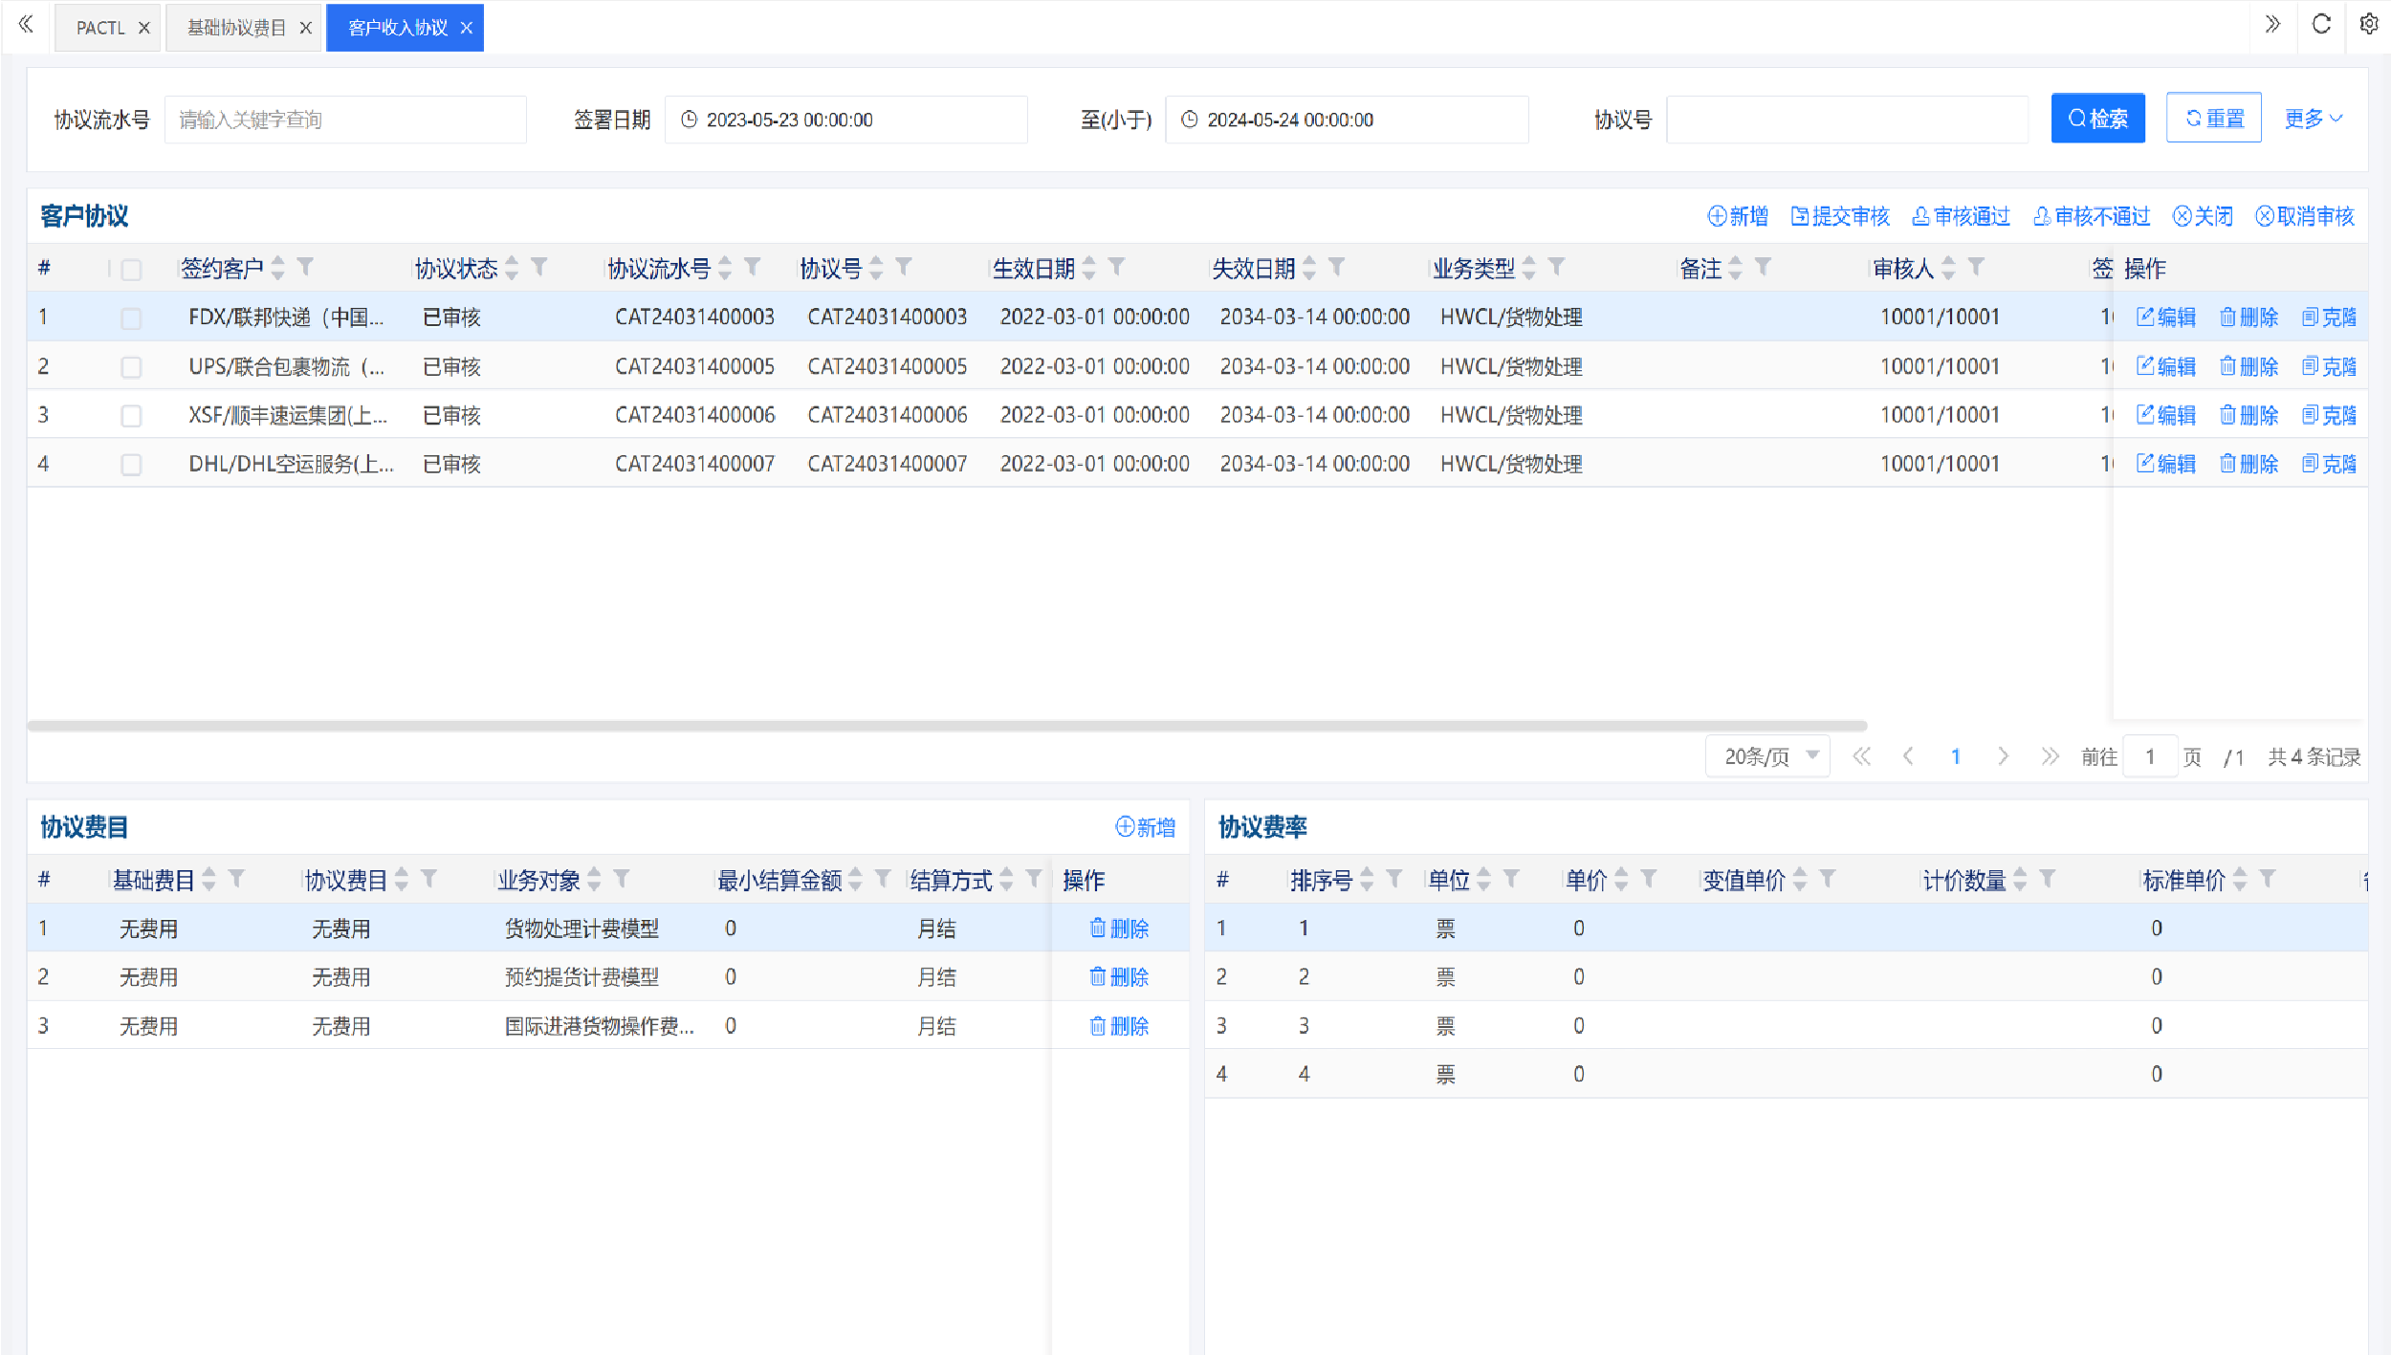Delete the 国际进港货物操作费 fee row
2391x1355 pixels.
[1120, 1026]
